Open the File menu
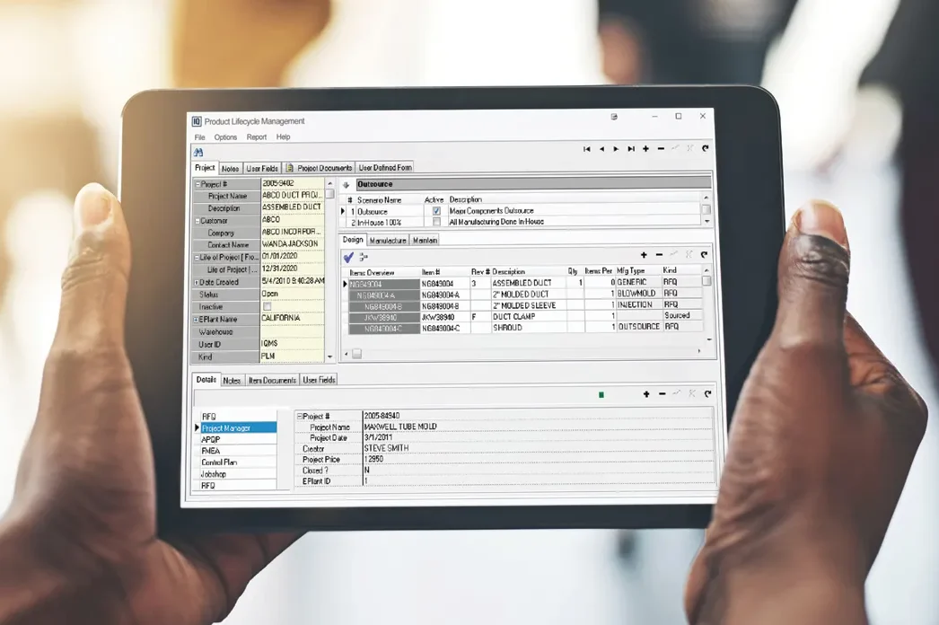This screenshot has width=939, height=625. (199, 137)
